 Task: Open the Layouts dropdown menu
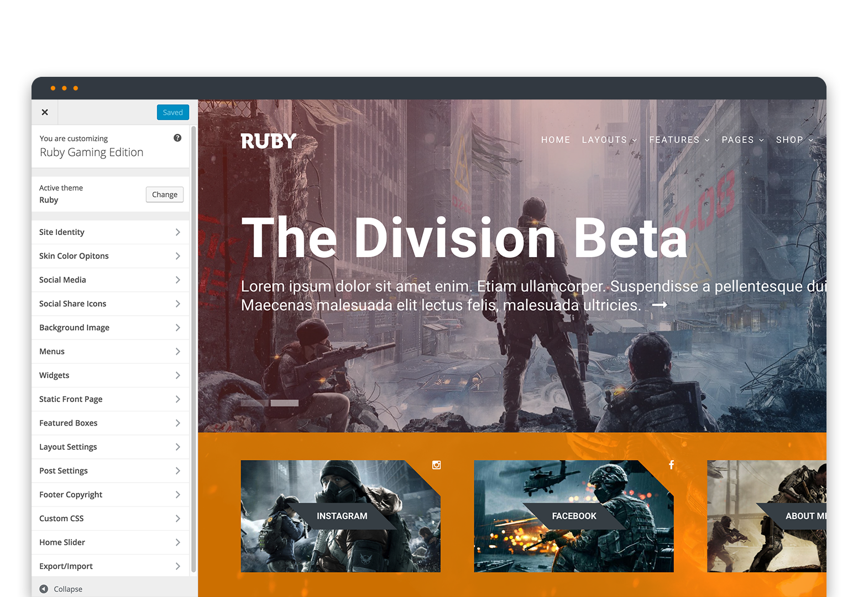609,140
